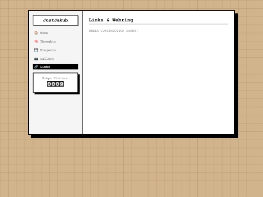Go to the Thoughts page
This screenshot has width=263, height=197.
pos(56,41)
